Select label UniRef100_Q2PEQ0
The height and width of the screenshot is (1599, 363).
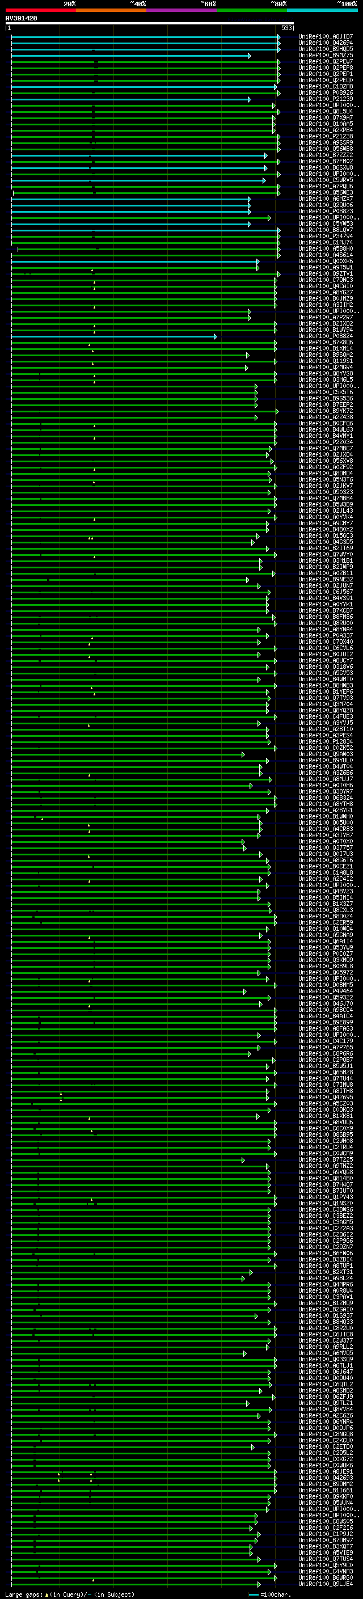click(x=326, y=80)
